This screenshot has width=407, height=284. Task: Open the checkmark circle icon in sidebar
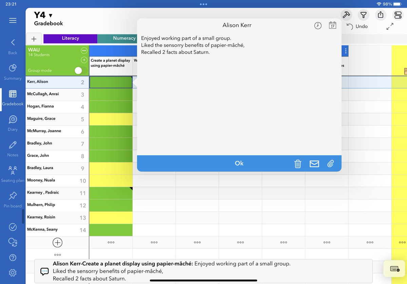click(13, 227)
